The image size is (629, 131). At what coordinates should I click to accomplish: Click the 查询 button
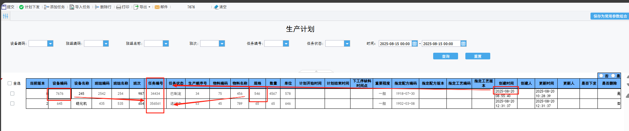pos(445,56)
